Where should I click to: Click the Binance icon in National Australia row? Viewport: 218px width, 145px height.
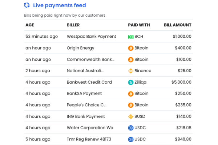pyautogui.click(x=131, y=71)
